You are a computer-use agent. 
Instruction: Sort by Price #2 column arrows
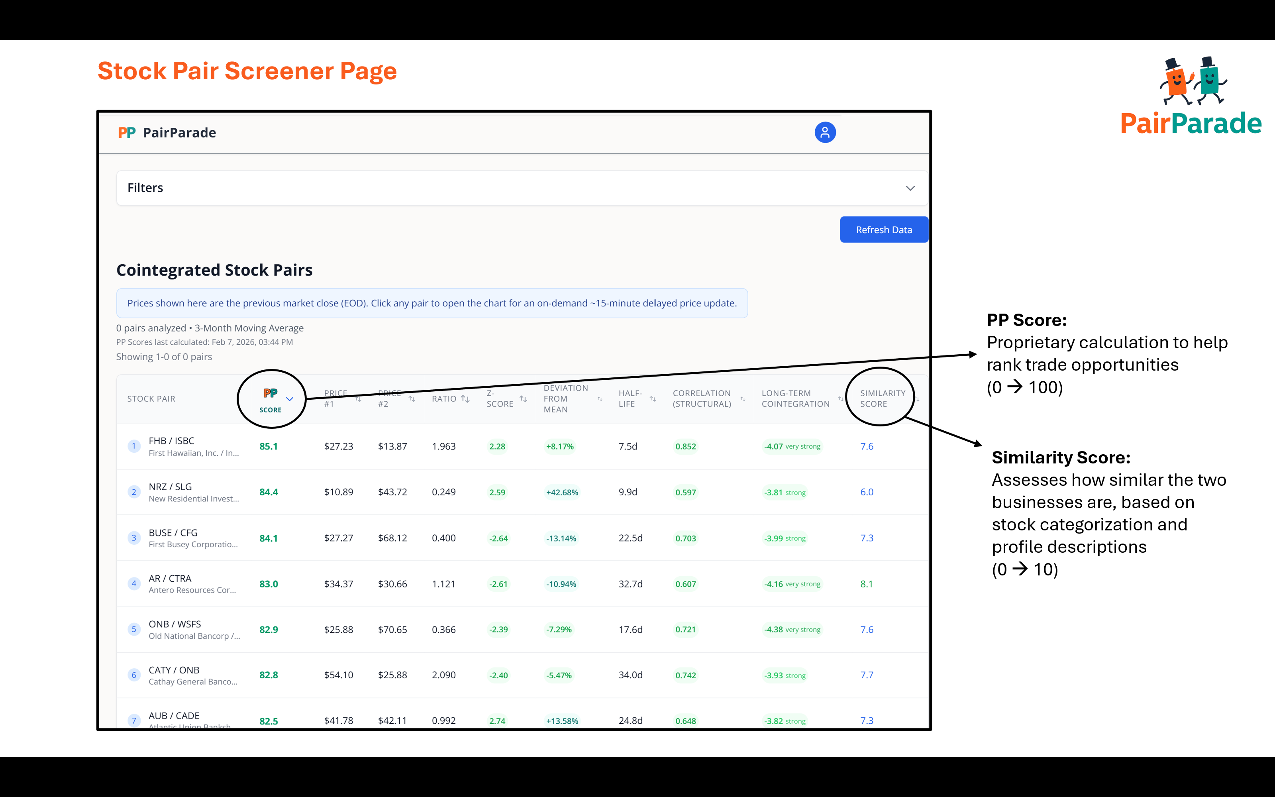click(x=412, y=398)
